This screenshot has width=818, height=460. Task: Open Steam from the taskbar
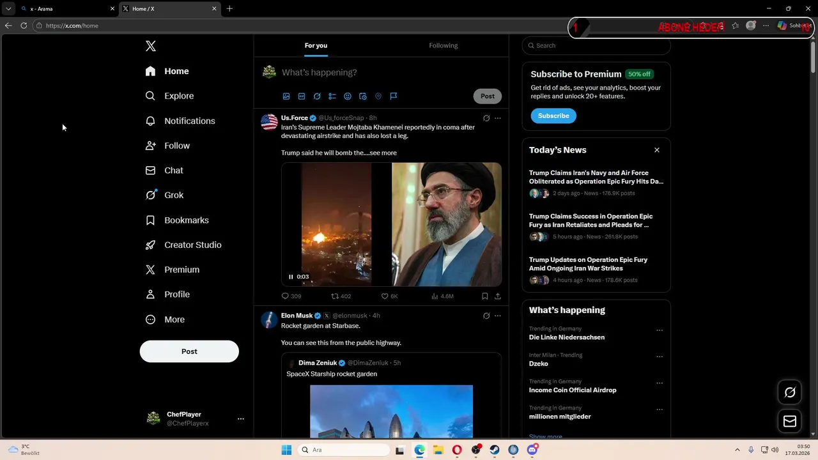click(495, 450)
